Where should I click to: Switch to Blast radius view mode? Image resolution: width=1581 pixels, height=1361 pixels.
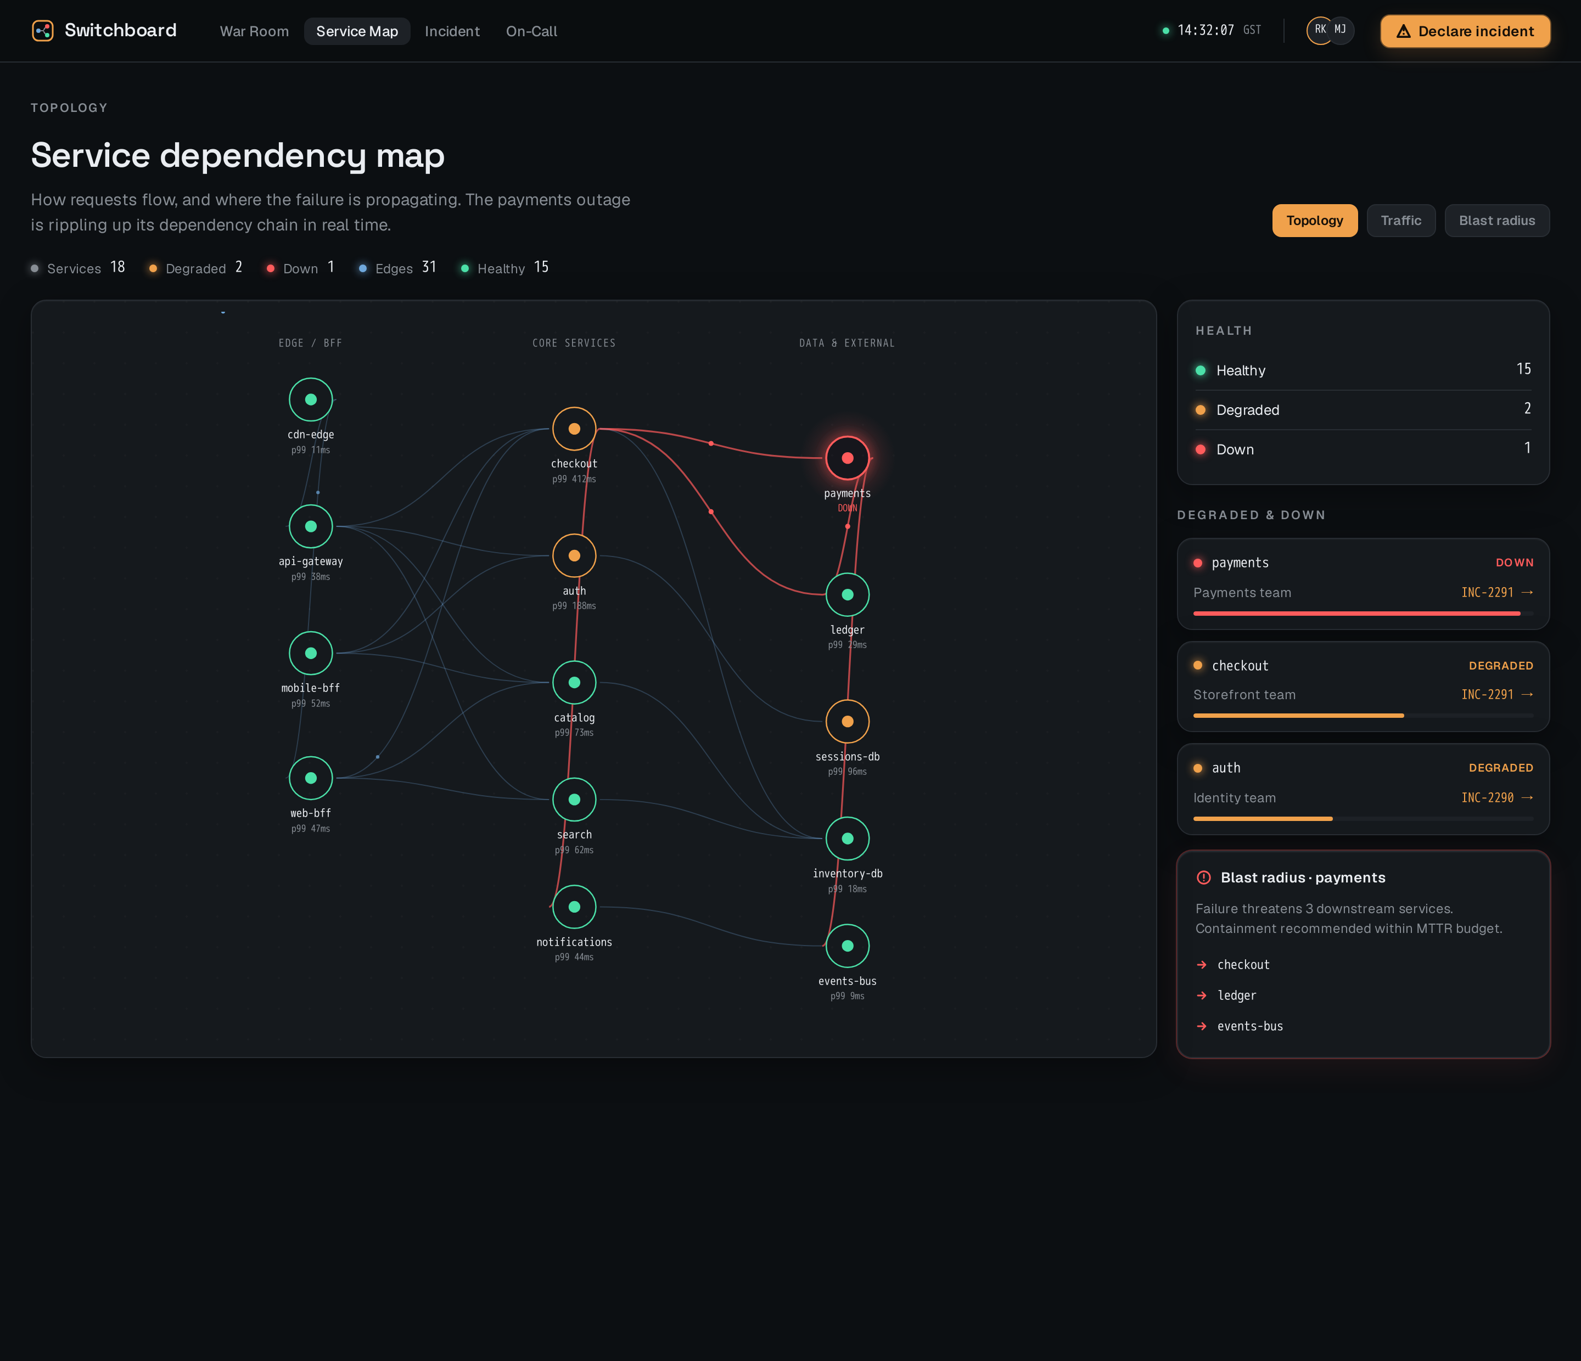click(1496, 221)
